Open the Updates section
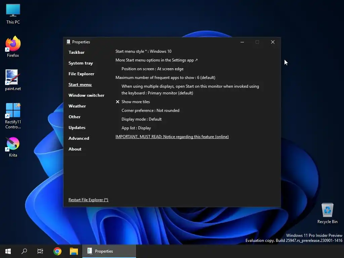This screenshot has width=344, height=258. coord(77,127)
